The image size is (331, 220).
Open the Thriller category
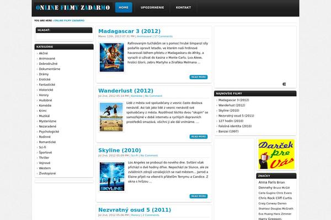click(x=44, y=158)
